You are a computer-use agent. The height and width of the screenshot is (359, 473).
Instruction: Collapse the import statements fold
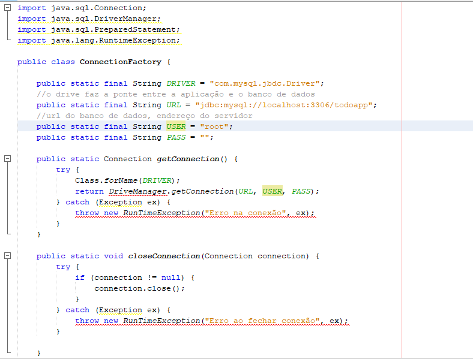point(8,8)
